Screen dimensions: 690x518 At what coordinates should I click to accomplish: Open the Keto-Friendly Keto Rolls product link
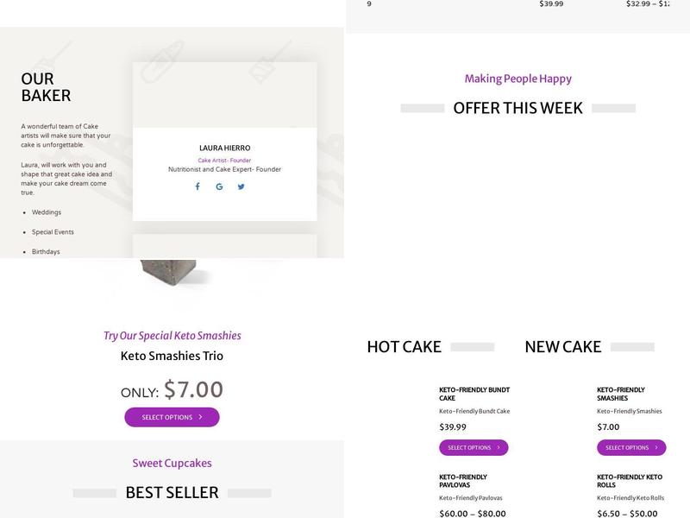coord(630,481)
